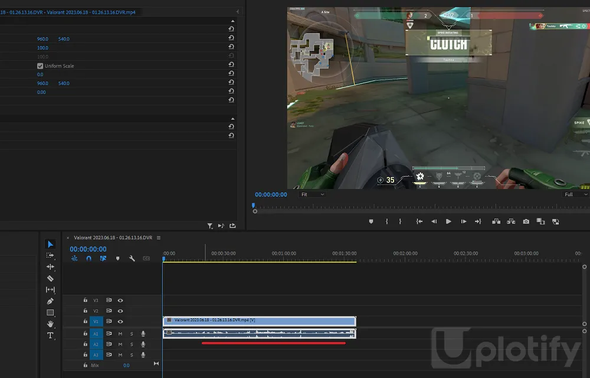Play the sequence in the Program Monitor

coord(448,221)
